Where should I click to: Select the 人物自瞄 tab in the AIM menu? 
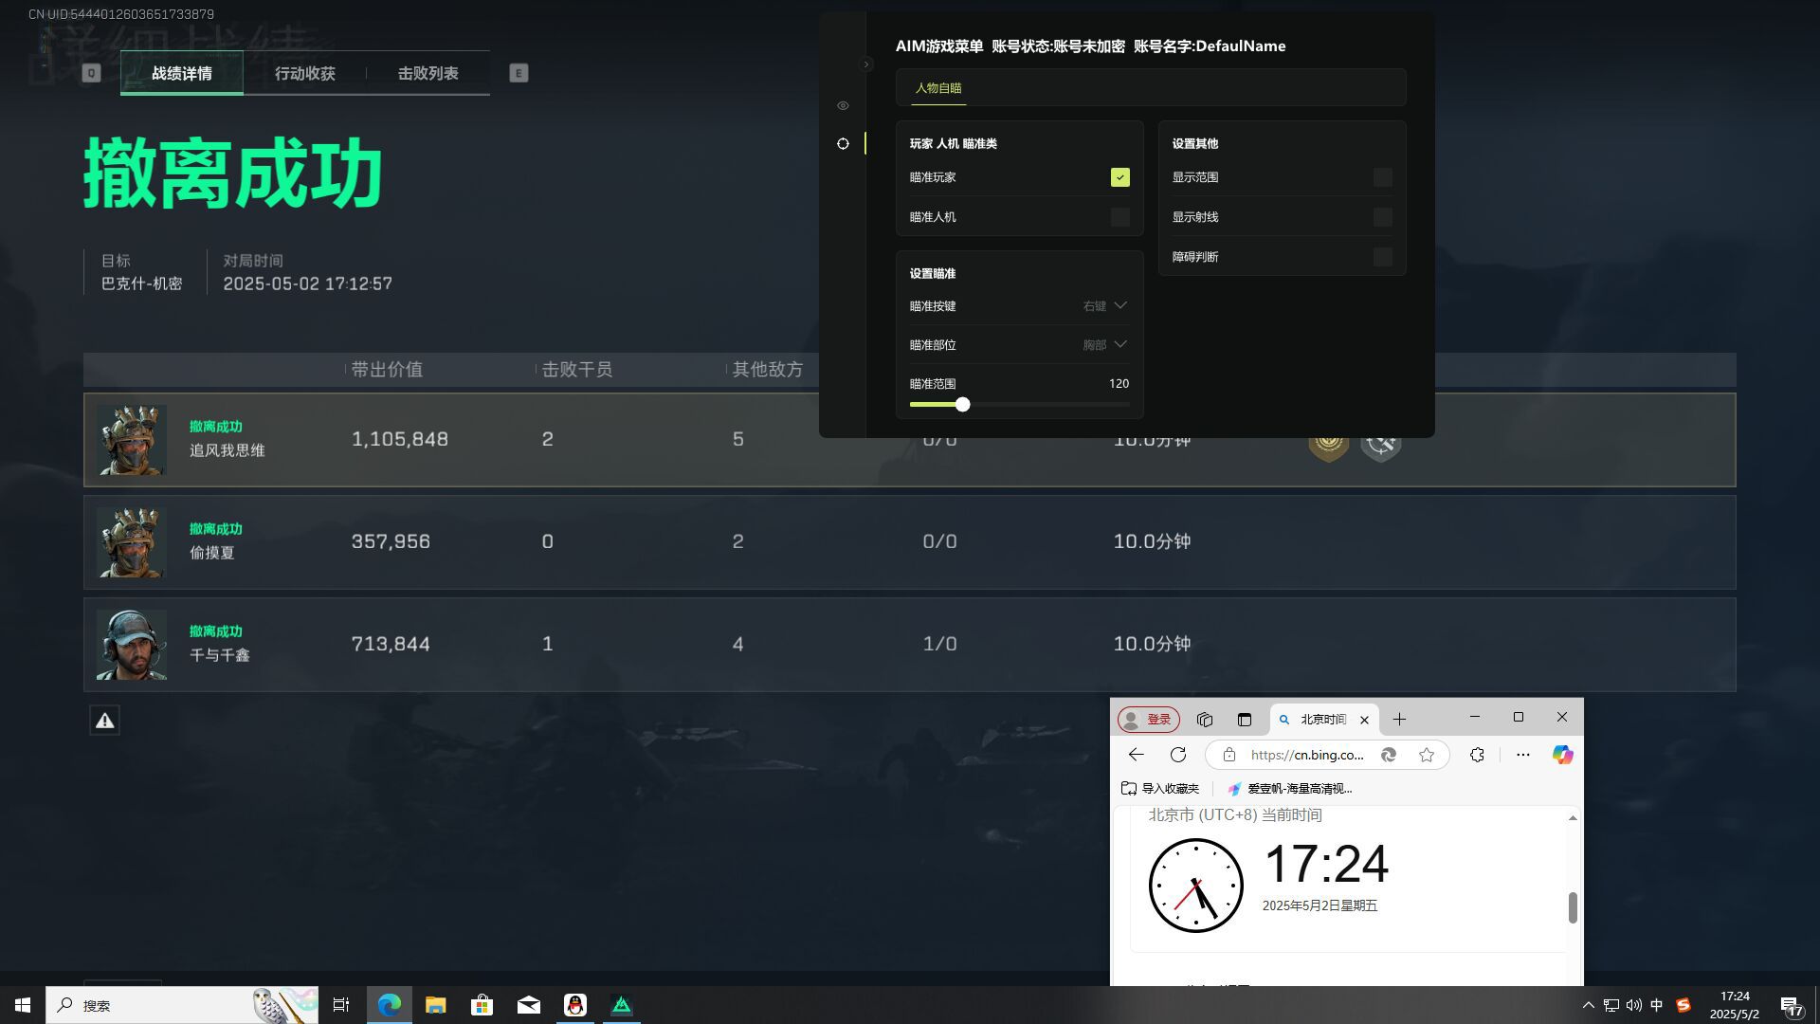[937, 88]
